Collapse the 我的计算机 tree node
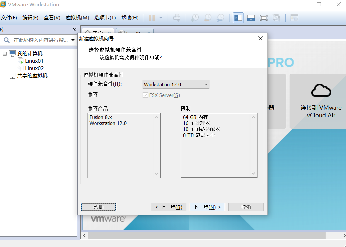This screenshot has height=247, width=346. (x=5, y=53)
